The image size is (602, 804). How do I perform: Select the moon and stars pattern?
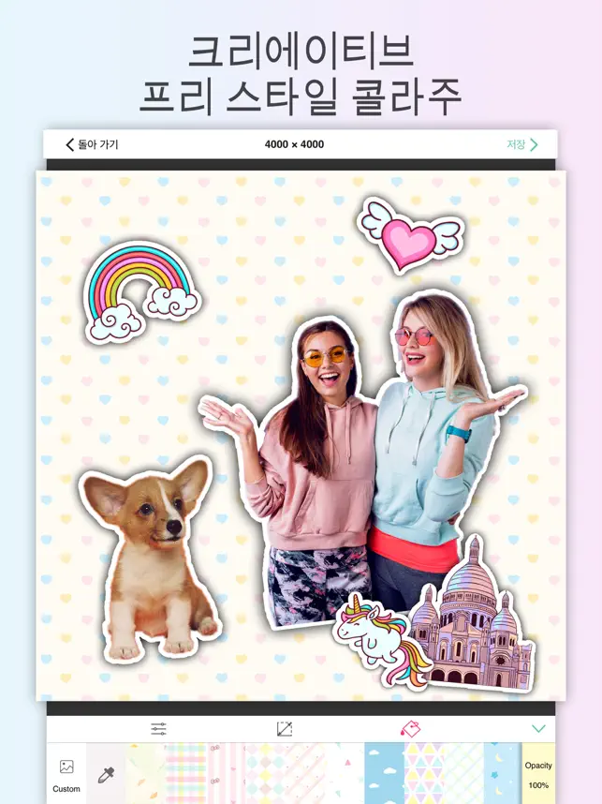pyautogui.click(x=503, y=774)
